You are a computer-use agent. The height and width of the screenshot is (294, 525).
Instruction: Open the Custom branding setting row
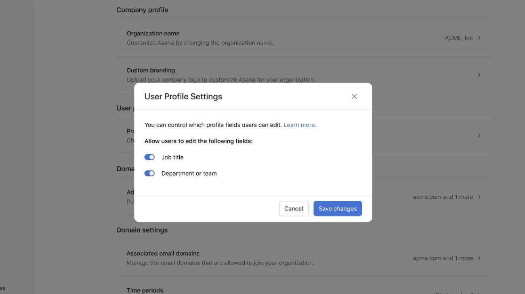click(283, 75)
